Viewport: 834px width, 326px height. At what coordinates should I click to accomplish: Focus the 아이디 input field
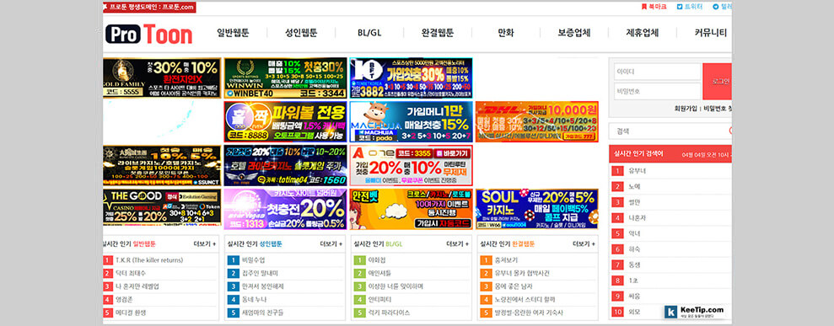(658, 72)
